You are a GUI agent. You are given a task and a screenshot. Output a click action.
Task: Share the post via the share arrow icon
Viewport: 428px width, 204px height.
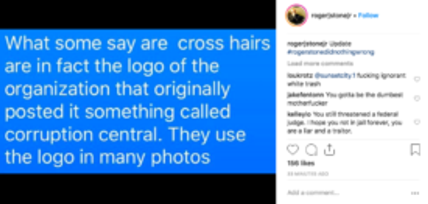click(329, 150)
